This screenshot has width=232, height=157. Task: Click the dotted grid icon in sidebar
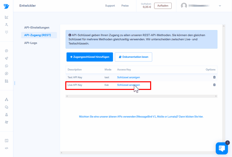[7, 32]
